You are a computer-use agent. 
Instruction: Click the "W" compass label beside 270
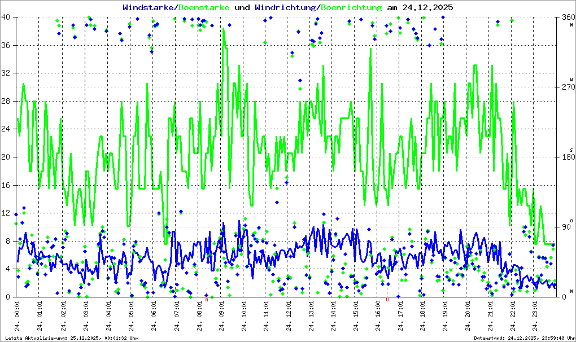[x=571, y=80]
